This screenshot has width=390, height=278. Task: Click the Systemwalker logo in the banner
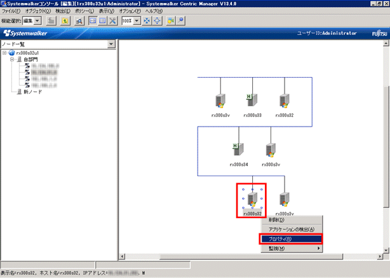click(25, 33)
